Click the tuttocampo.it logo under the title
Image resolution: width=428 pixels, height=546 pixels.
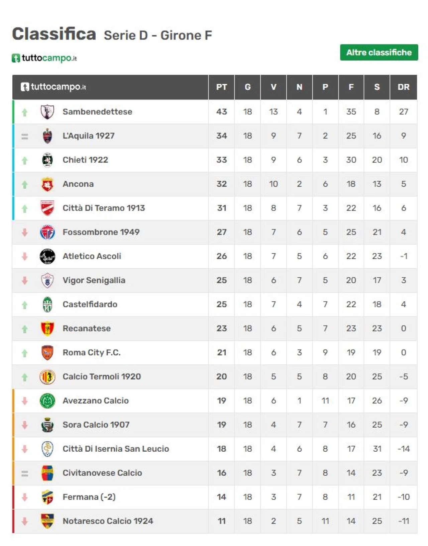44,58
